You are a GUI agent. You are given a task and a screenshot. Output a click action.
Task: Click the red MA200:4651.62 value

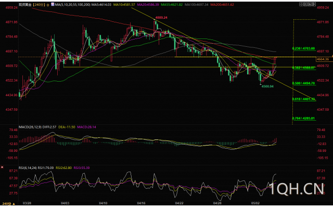[222, 5]
